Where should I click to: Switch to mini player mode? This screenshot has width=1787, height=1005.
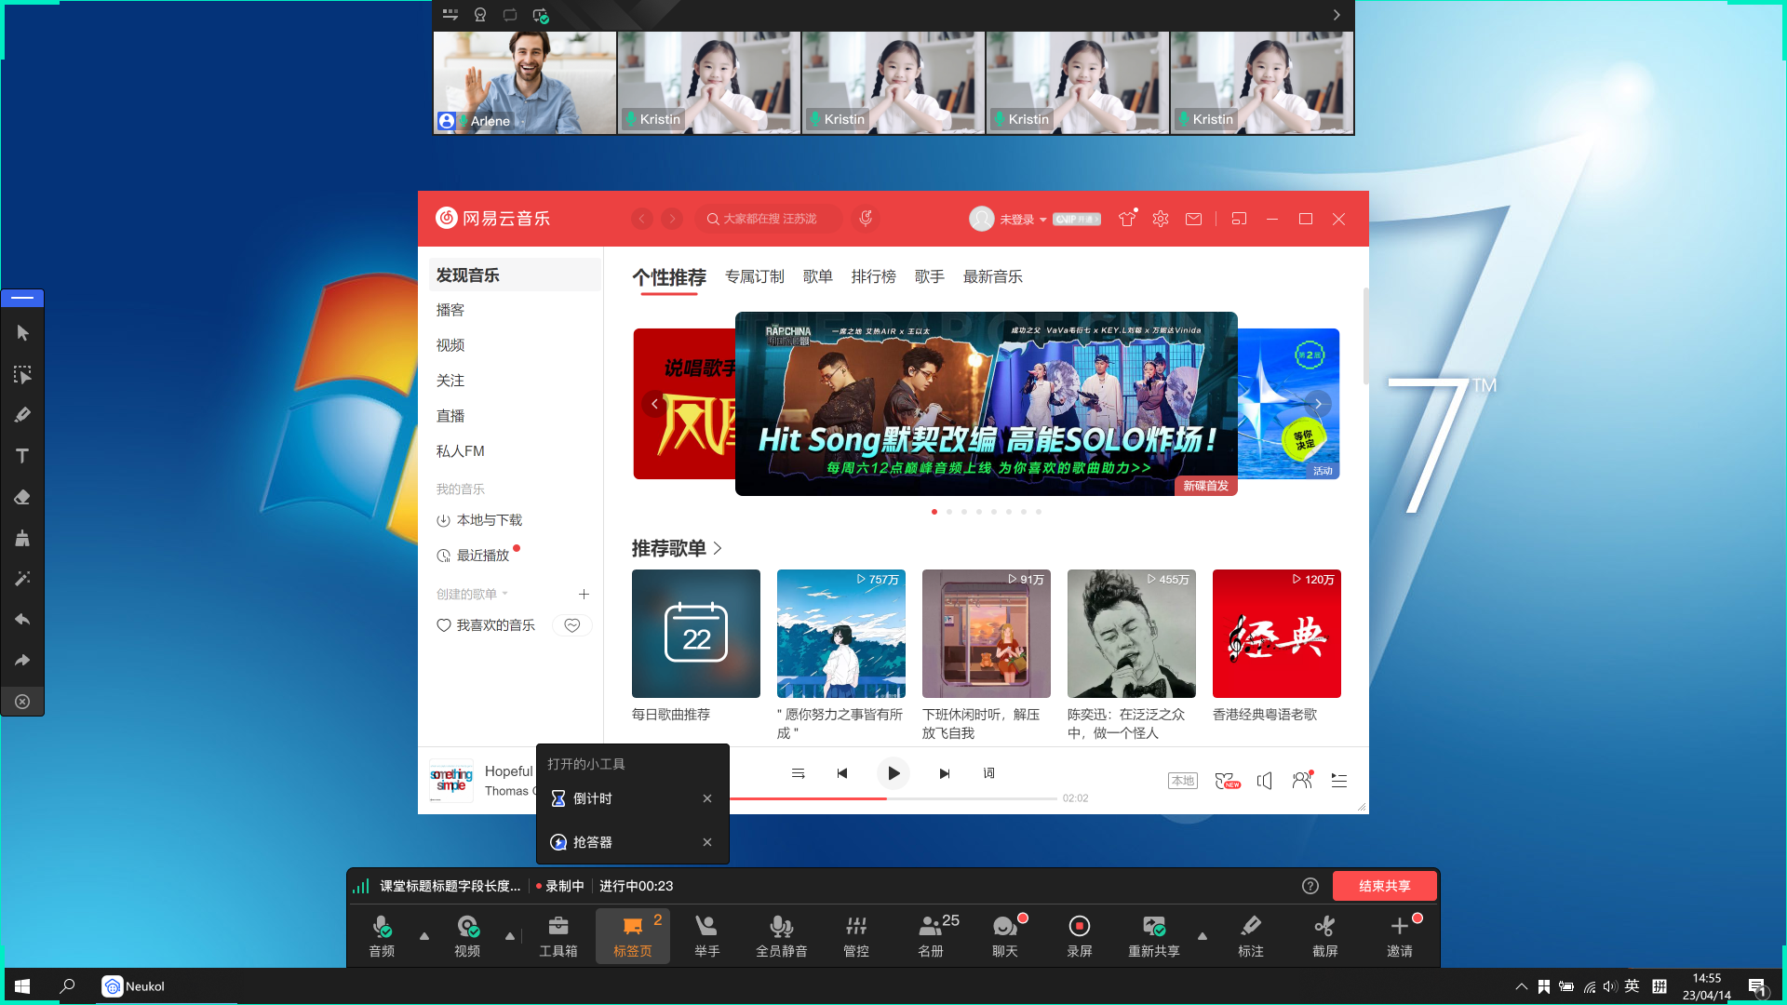(x=1239, y=219)
